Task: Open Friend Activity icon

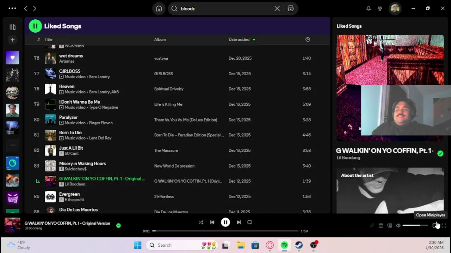Action: [x=380, y=8]
